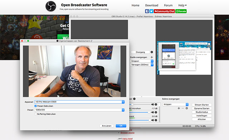
Task: Remove the scene transition with the minus icon
Action: click(183, 108)
